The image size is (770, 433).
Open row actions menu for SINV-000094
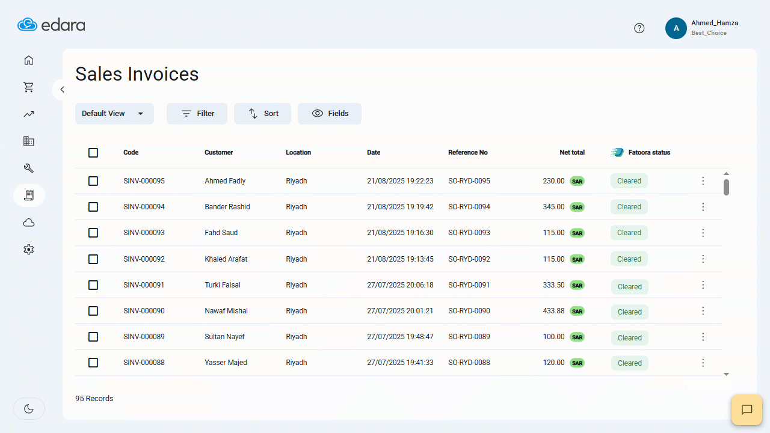703,207
